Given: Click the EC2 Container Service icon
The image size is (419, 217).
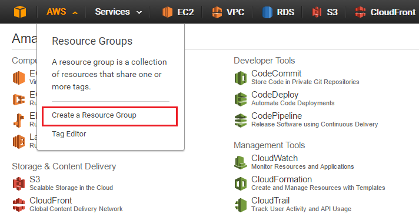Looking at the screenshot, I should 19,99.
